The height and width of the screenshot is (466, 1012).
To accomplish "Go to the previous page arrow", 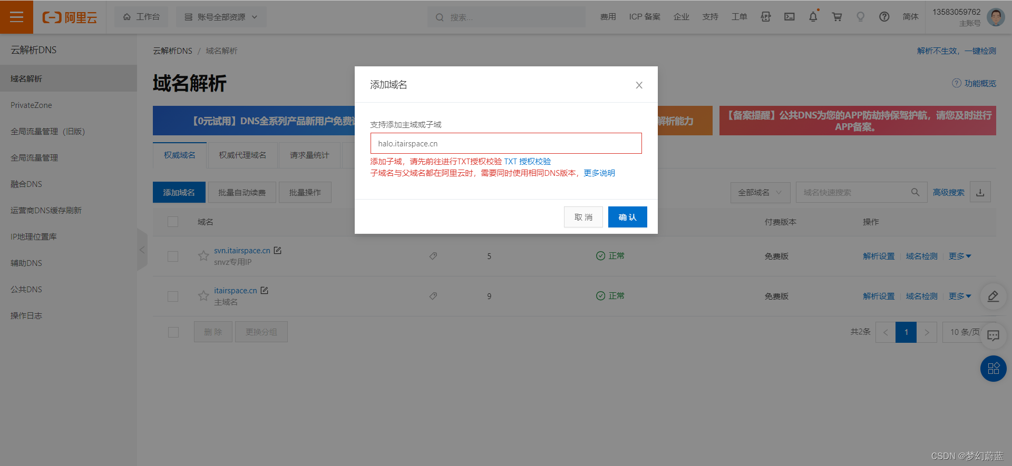I will click(x=885, y=332).
